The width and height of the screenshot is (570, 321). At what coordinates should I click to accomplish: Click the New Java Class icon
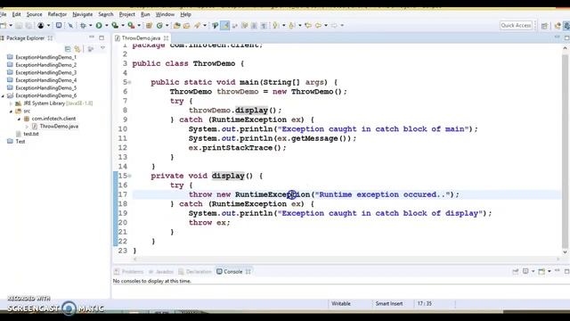[x=159, y=26]
